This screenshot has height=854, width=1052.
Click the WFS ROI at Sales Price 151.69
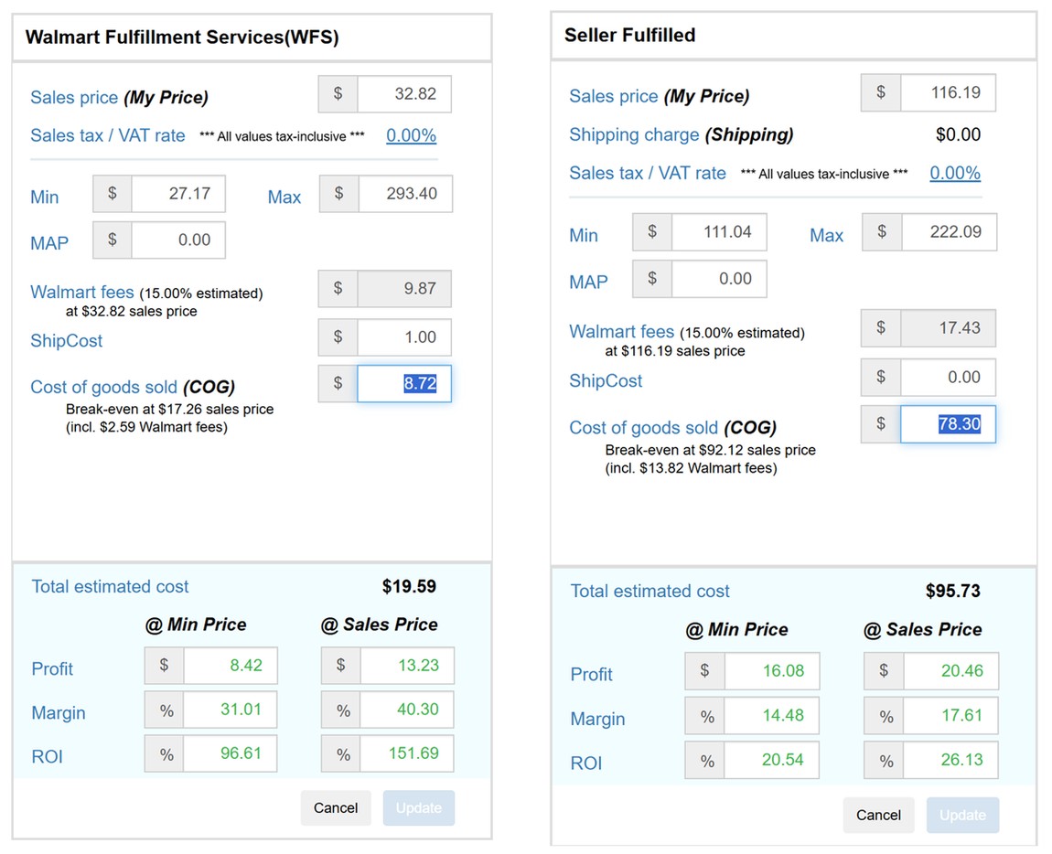(407, 753)
